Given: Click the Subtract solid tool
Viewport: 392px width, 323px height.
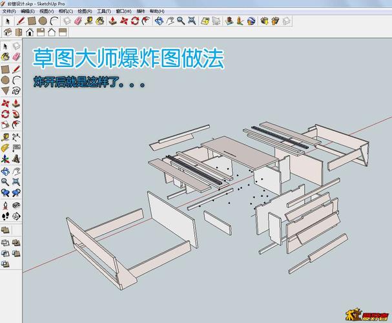Looking at the screenshot, I should click(5, 253).
